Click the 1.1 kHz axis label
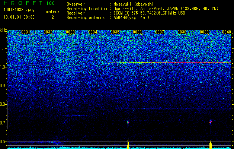The width and height of the screenshot is (234, 149). 3,48
